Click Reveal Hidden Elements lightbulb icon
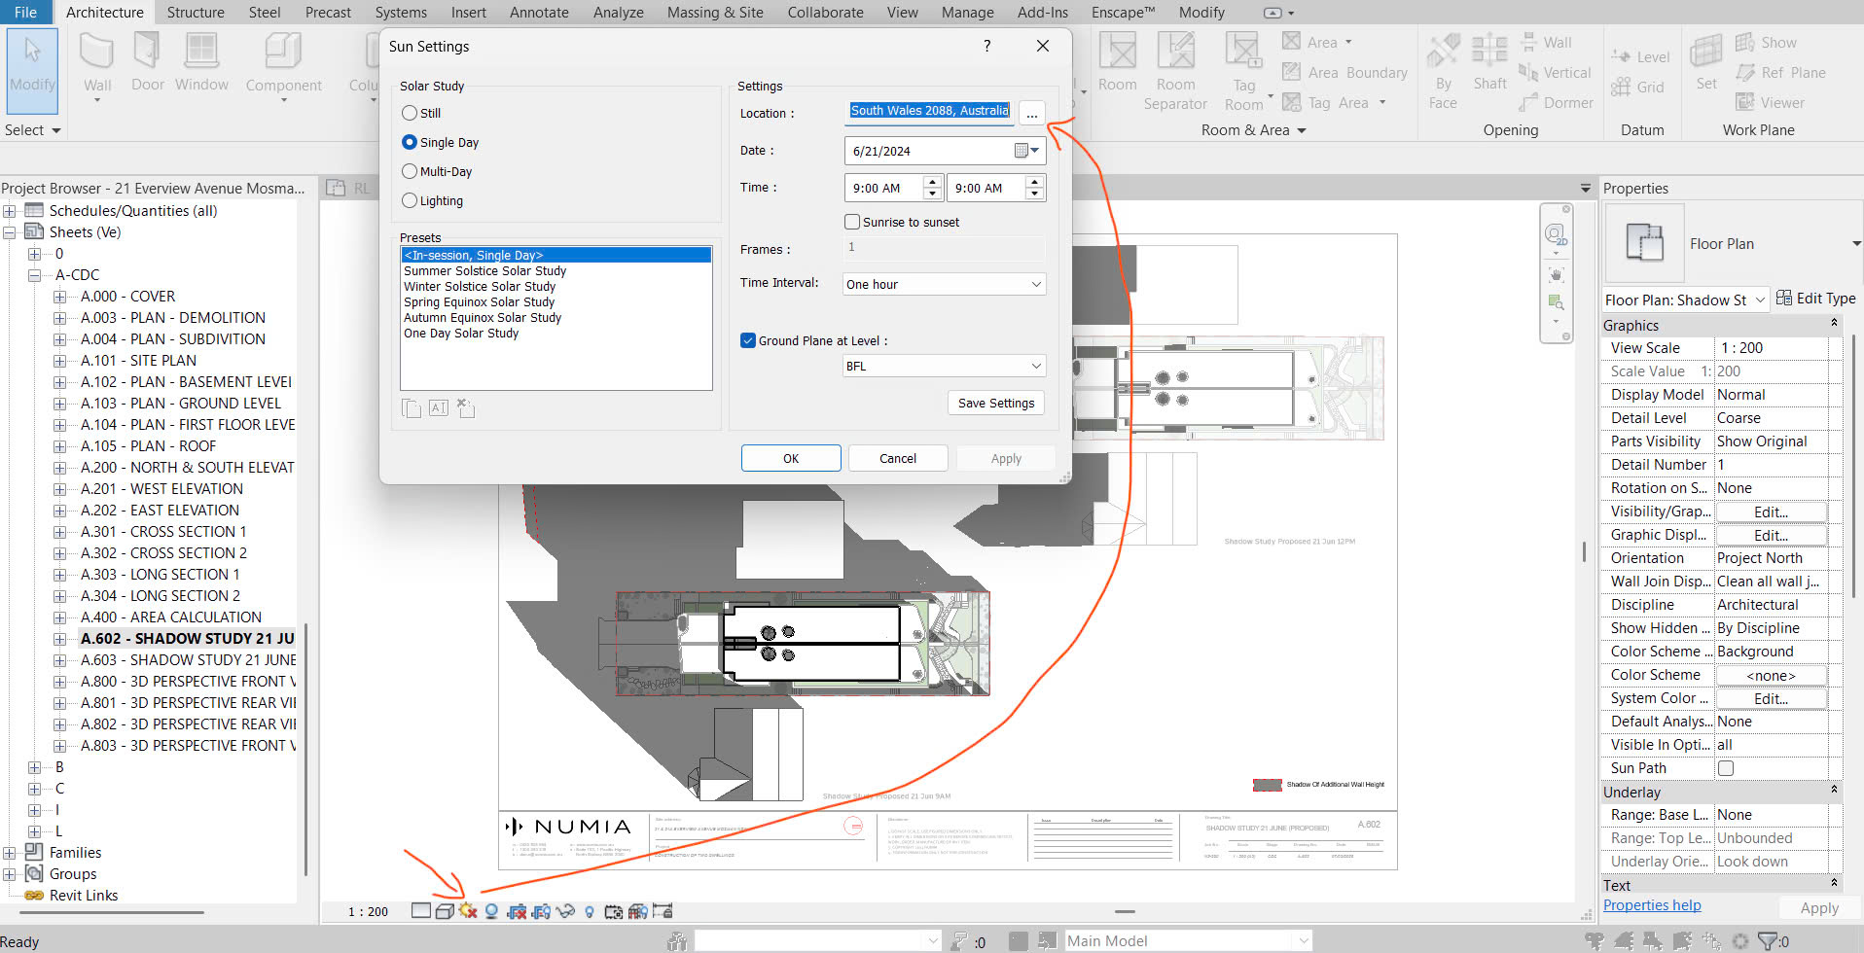 [590, 910]
